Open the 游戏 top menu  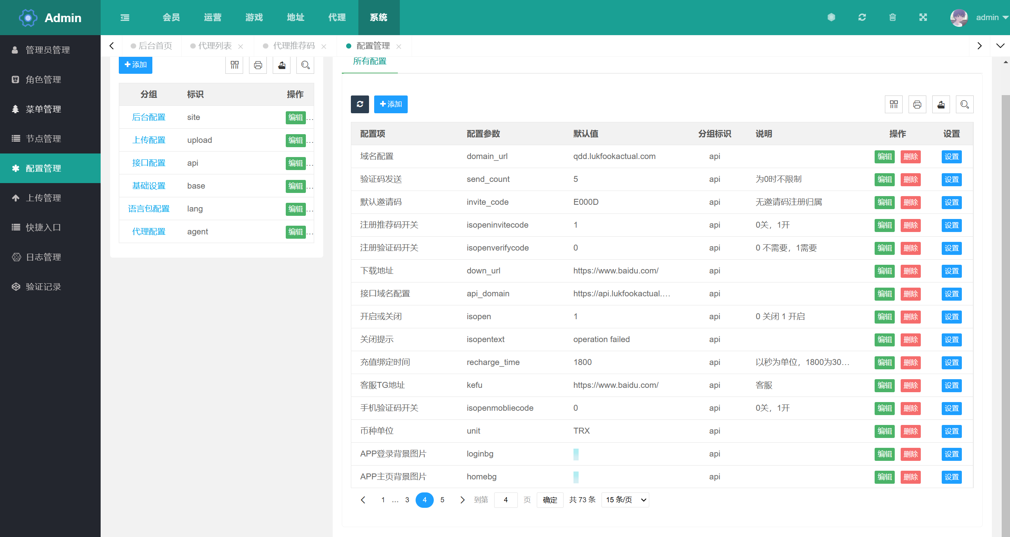(x=254, y=17)
